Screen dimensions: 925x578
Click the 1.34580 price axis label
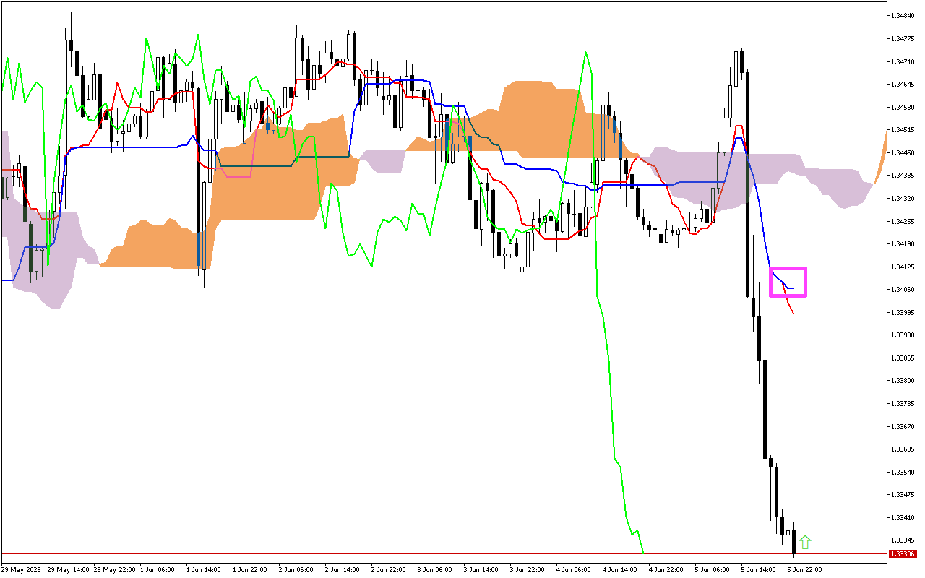[903, 108]
